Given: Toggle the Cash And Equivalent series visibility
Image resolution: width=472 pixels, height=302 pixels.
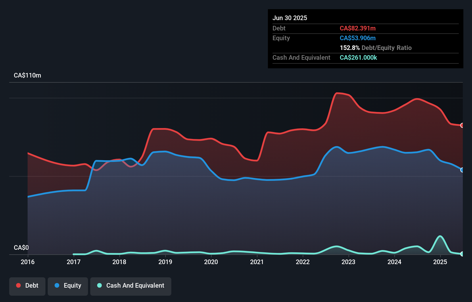Looking at the screenshot, I should (x=131, y=285).
